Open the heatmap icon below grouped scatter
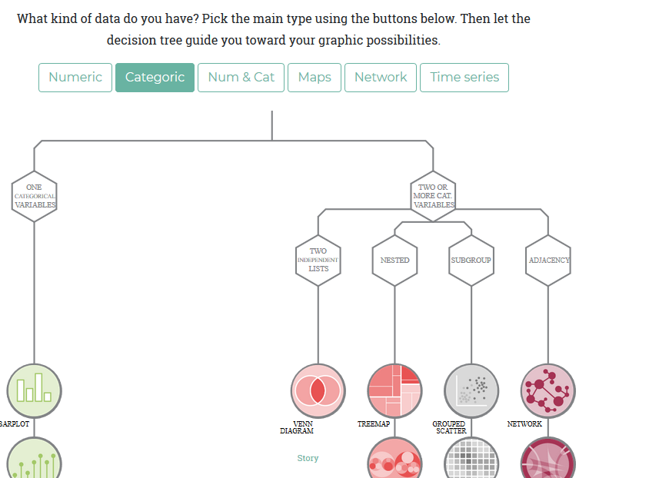Viewport: 649px width, 478px height. point(471,458)
